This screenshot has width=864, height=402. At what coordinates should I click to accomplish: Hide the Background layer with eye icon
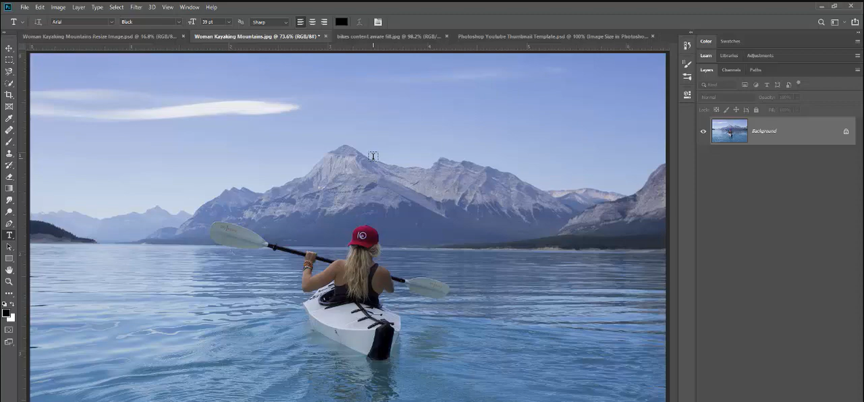703,132
